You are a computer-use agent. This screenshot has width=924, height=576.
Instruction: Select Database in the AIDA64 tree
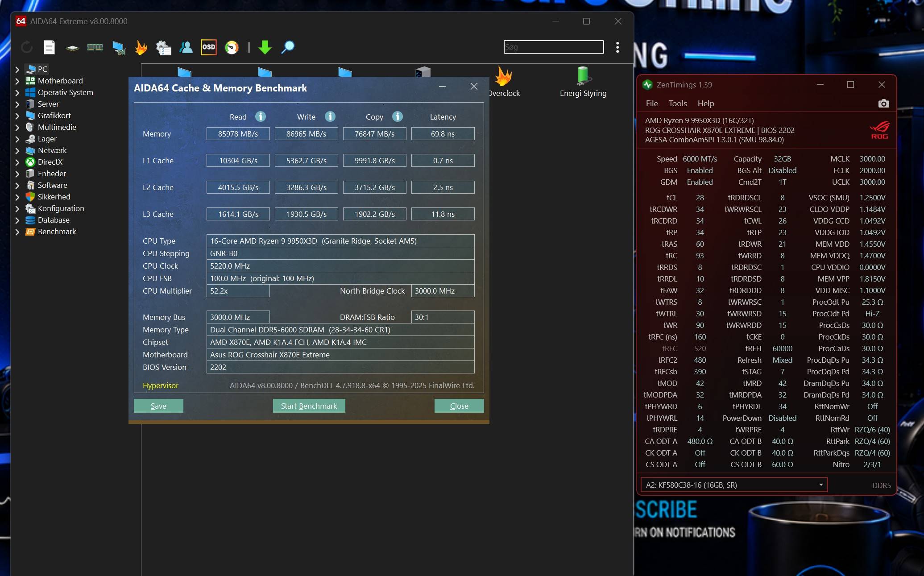(x=54, y=220)
